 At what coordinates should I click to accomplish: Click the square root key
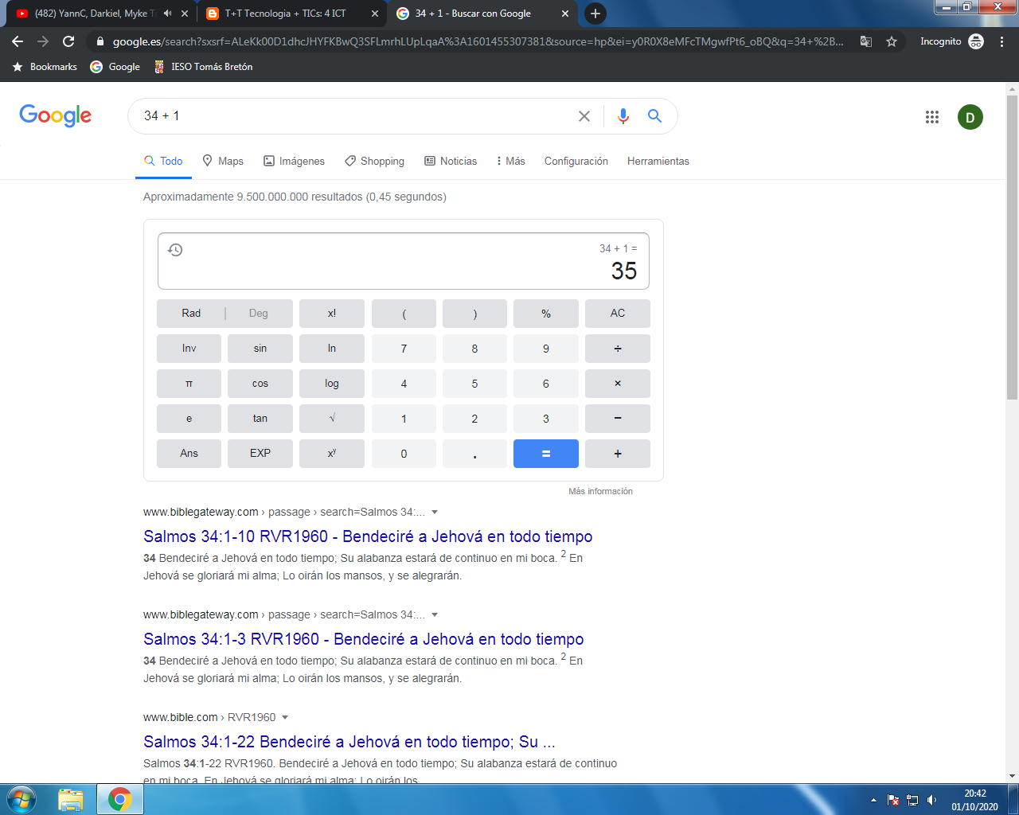[x=332, y=419]
